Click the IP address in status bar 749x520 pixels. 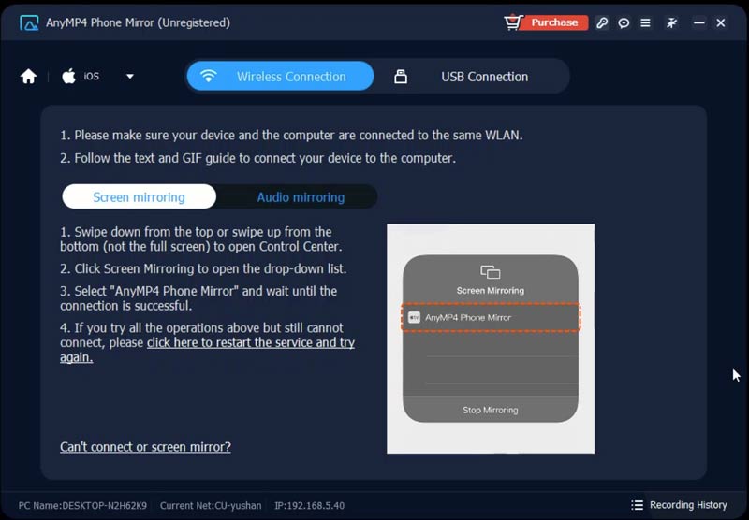pyautogui.click(x=309, y=505)
